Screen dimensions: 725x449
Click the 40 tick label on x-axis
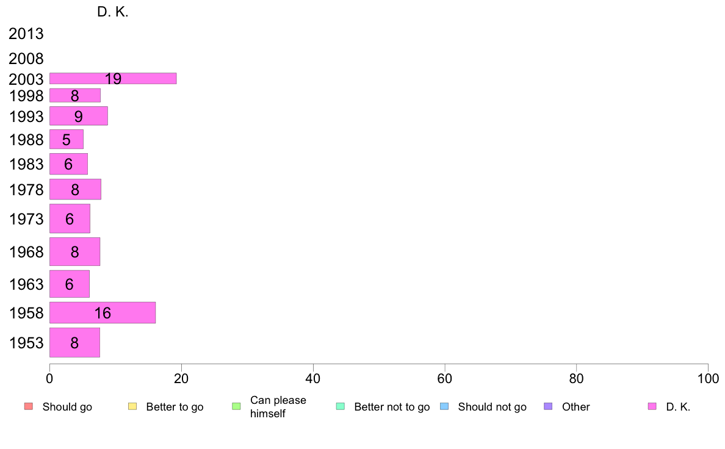[x=313, y=379]
